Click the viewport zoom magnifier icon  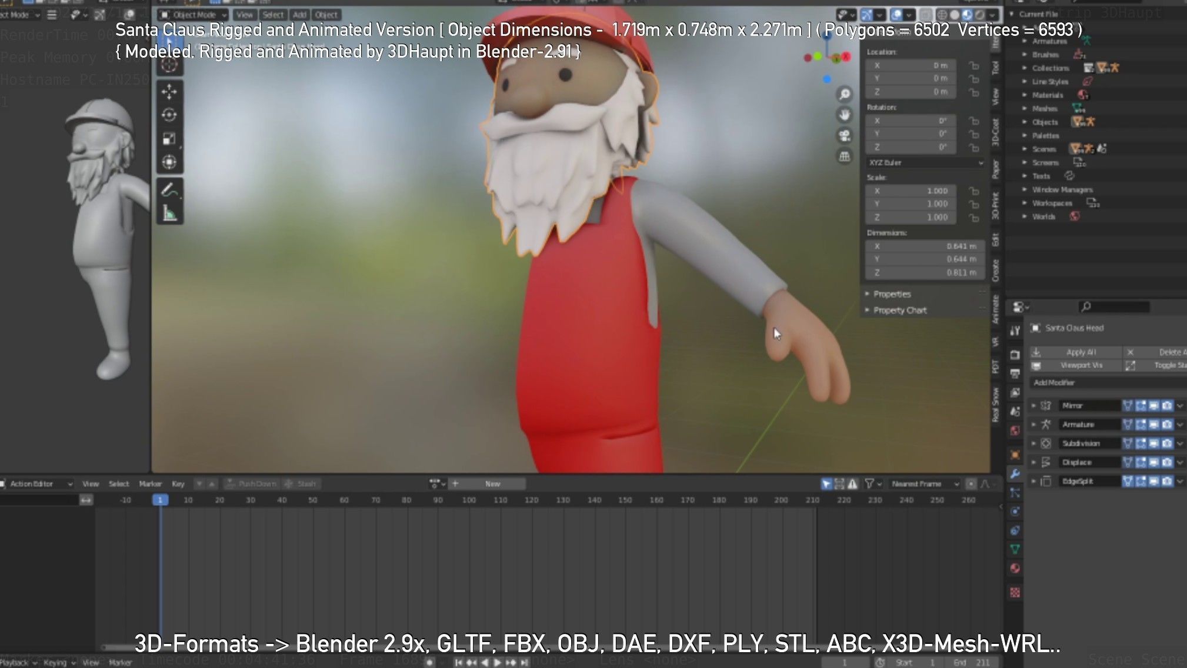tap(845, 94)
